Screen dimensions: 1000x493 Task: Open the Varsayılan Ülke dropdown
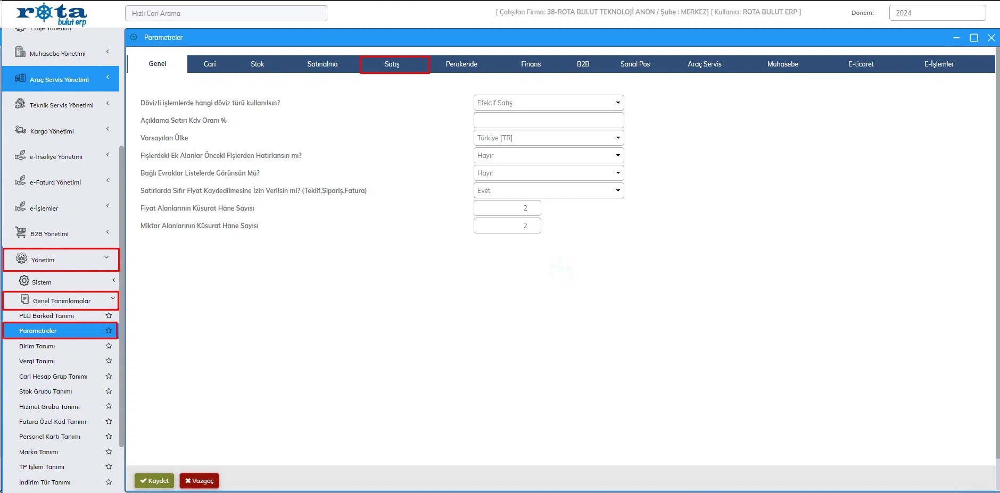click(x=548, y=138)
